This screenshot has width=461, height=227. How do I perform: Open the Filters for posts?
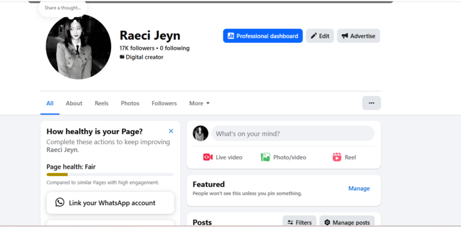[x=300, y=222]
